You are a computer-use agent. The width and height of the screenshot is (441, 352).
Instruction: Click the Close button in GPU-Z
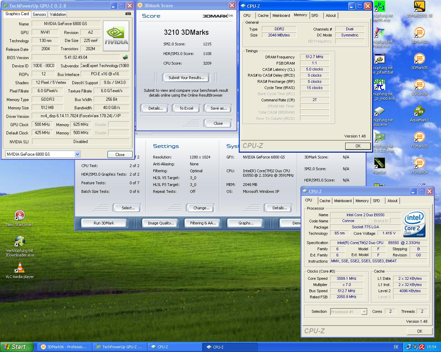point(120,155)
